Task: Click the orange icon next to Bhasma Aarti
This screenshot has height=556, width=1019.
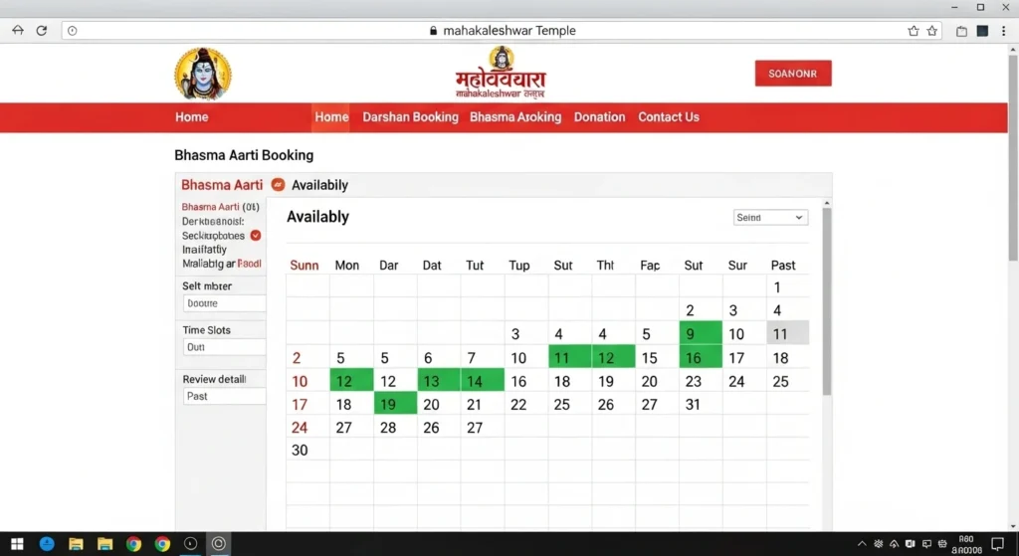Action: click(x=278, y=185)
